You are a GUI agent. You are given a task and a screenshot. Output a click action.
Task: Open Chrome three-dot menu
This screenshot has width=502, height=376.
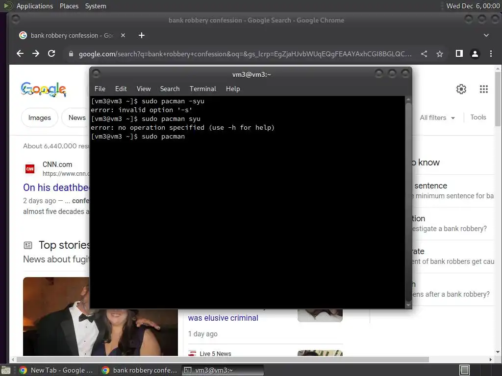coord(491,54)
